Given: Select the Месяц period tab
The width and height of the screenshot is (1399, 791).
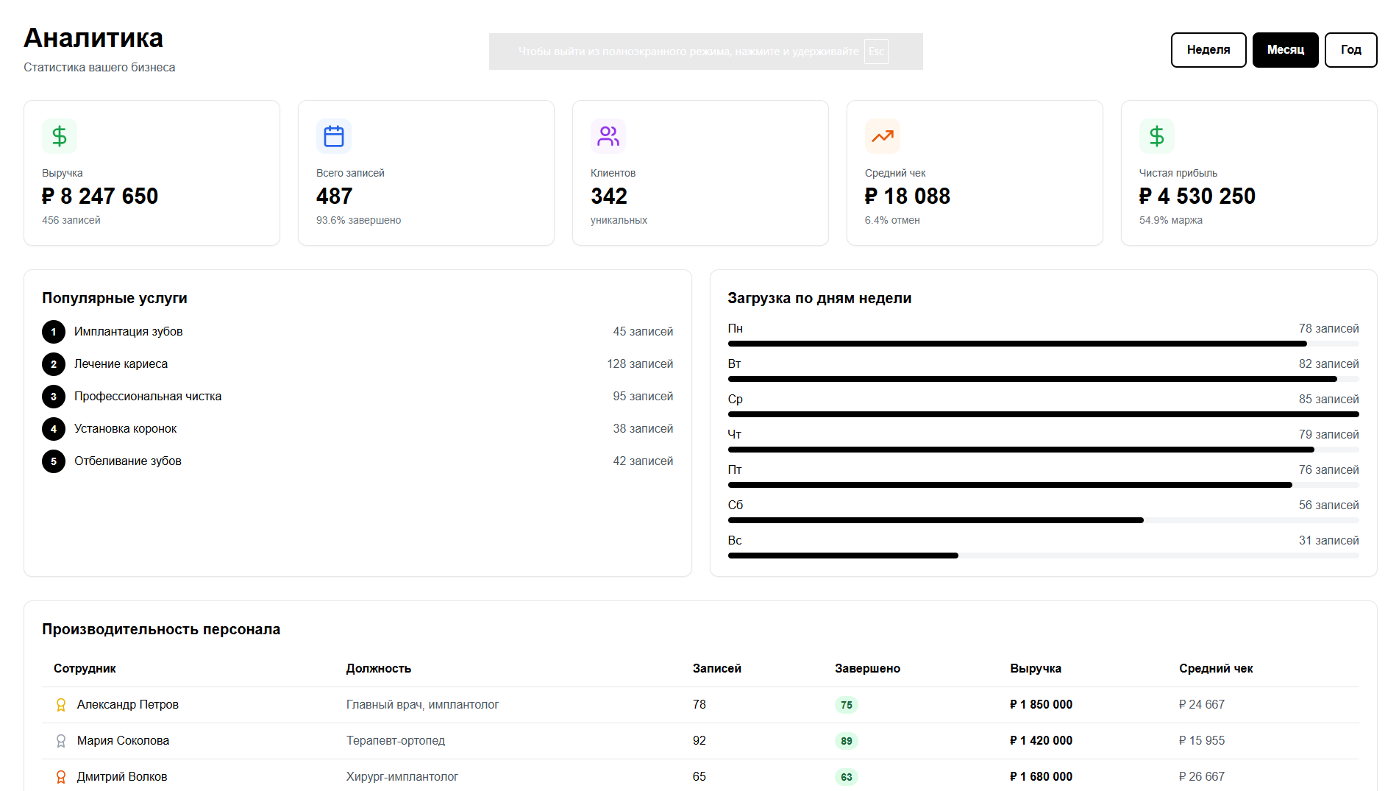Looking at the screenshot, I should pos(1285,50).
